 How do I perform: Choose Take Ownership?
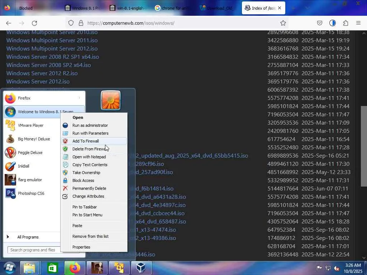tap(94, 173)
